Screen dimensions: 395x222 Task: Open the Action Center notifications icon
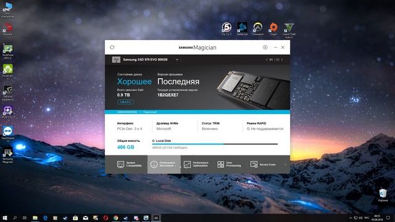point(388,218)
